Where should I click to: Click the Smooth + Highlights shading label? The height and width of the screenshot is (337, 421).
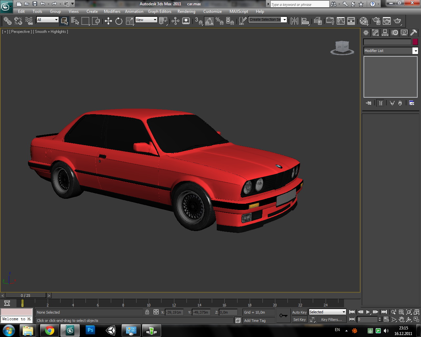pyautogui.click(x=51, y=32)
